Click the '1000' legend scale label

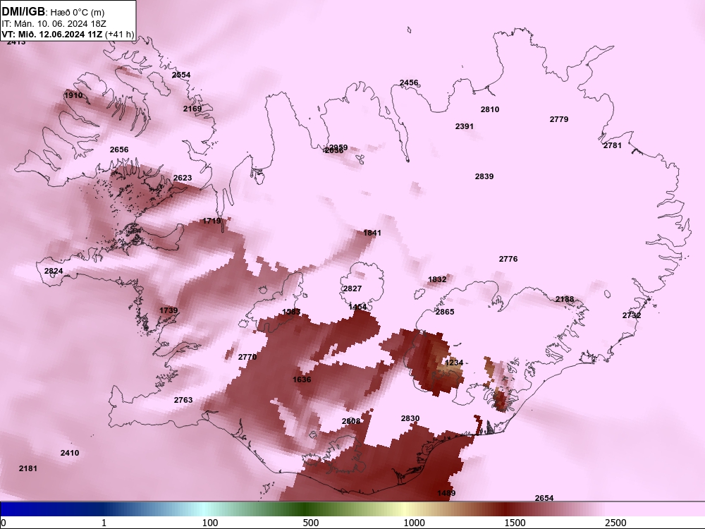pyautogui.click(x=414, y=523)
